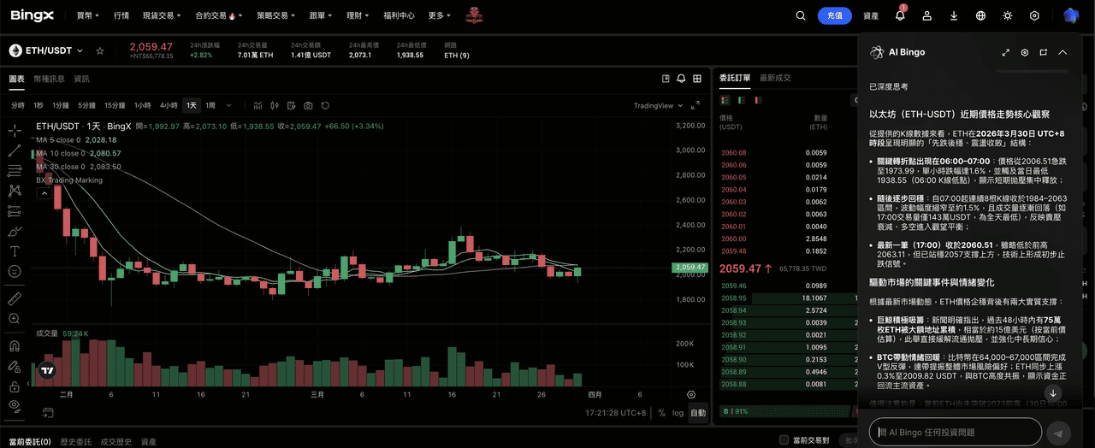Click the magnet snap mode icon
This screenshot has width=1095, height=448.
click(x=15, y=346)
